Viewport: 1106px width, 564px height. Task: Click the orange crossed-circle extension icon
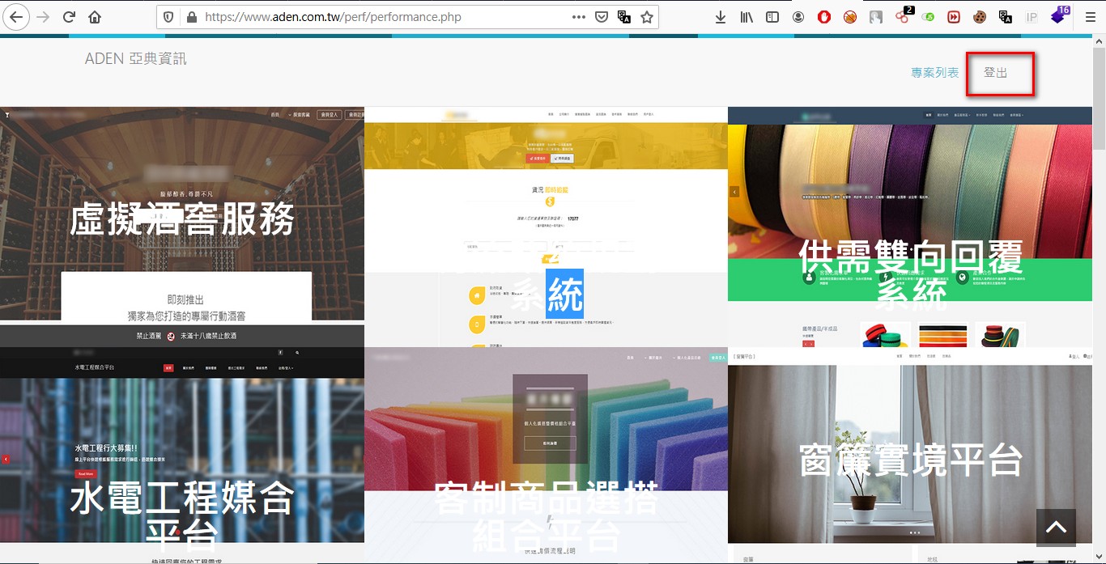pyautogui.click(x=850, y=17)
